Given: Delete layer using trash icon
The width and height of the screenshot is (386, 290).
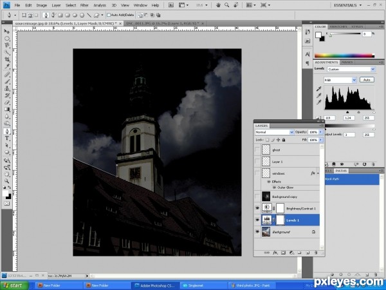Looking at the screenshot, I should pos(316,253).
